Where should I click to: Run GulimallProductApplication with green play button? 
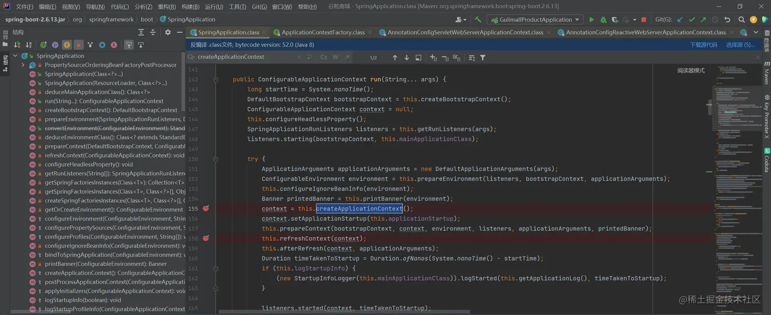click(x=592, y=19)
